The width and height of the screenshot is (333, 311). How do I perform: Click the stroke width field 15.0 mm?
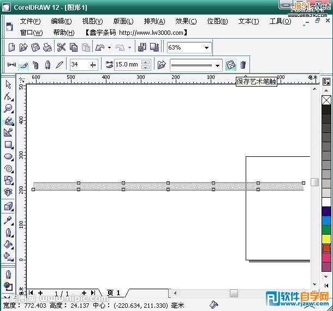tap(127, 65)
